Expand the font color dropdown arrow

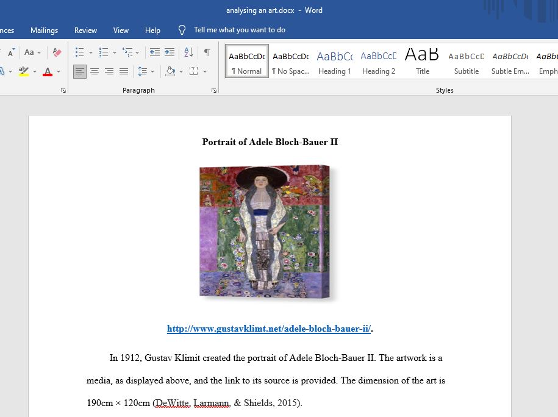(x=59, y=71)
